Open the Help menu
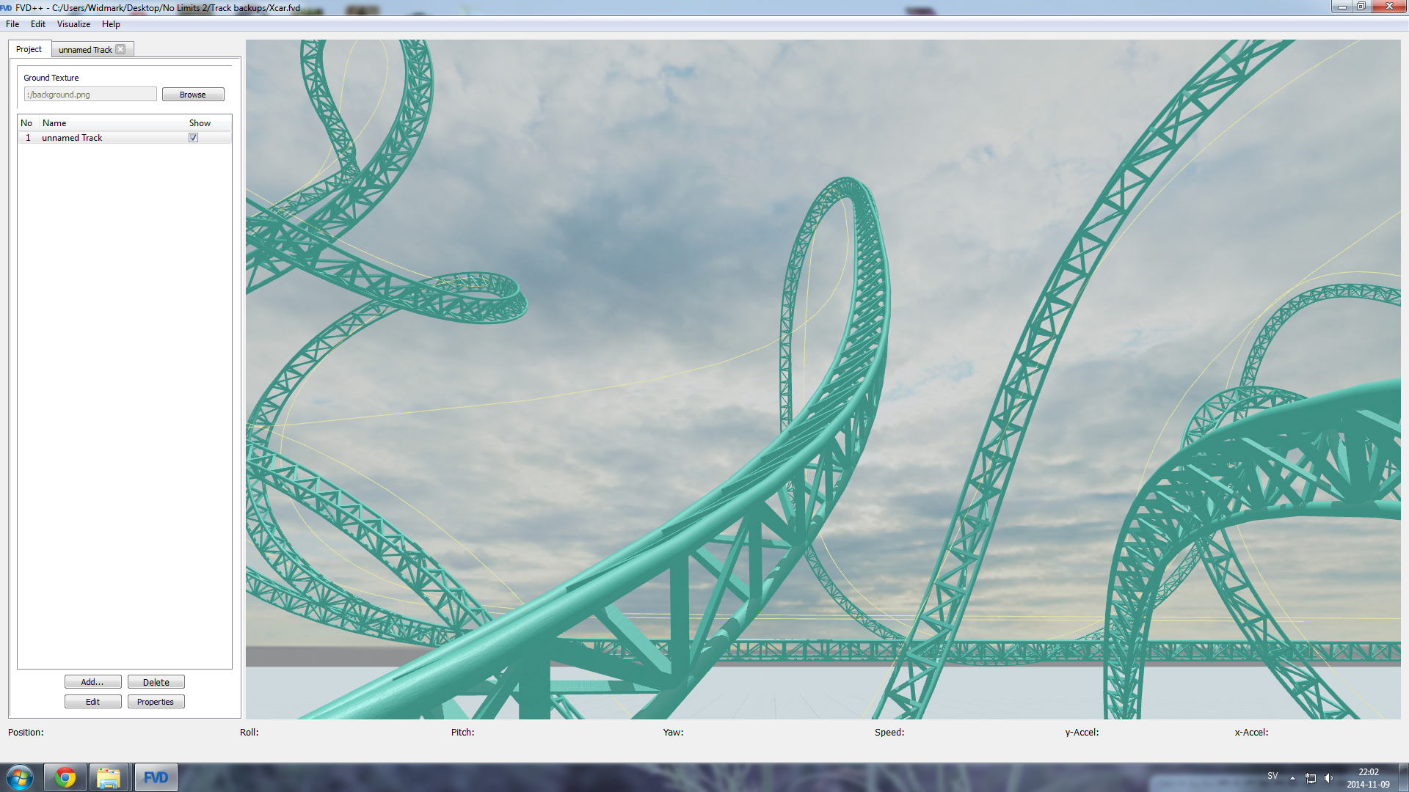This screenshot has width=1409, height=792. coord(111,24)
